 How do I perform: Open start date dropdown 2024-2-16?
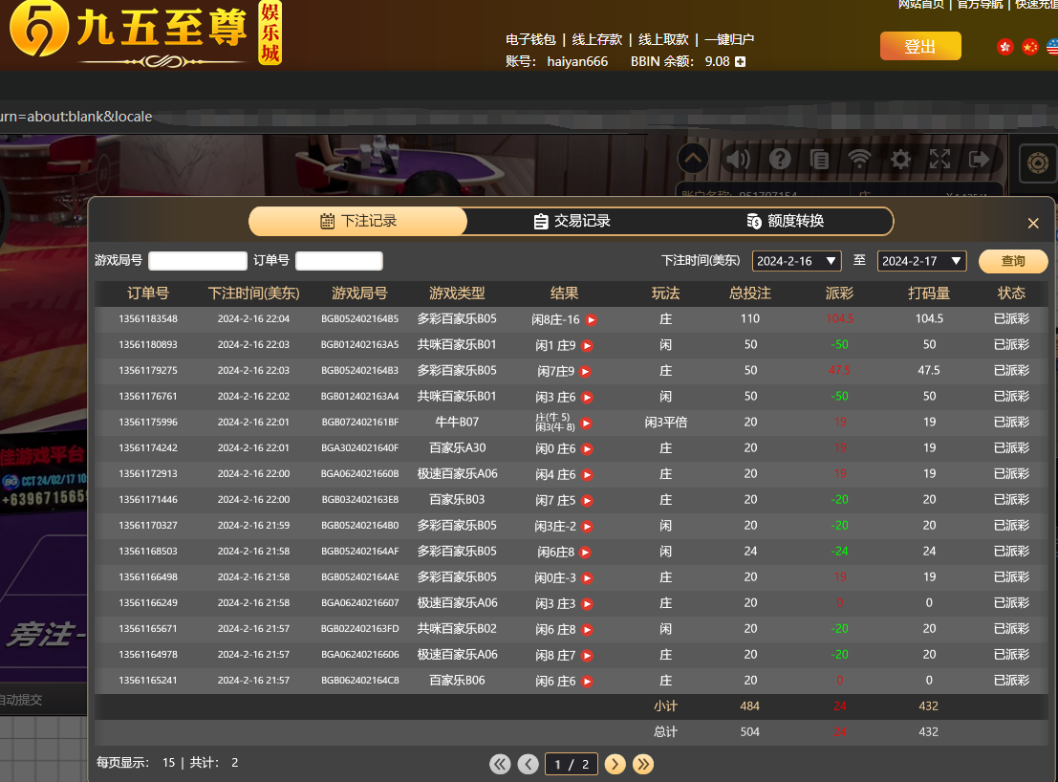click(796, 261)
